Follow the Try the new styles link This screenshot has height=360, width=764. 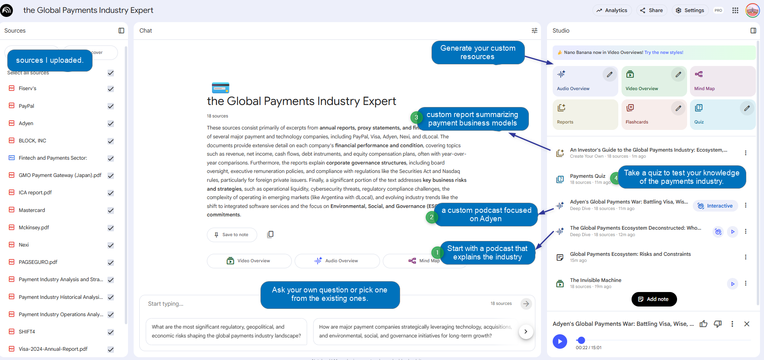pos(663,52)
